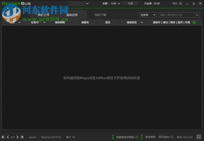The width and height of the screenshot is (204, 141).
Task: Click the 充值 recharge button
Action: point(130,3)
